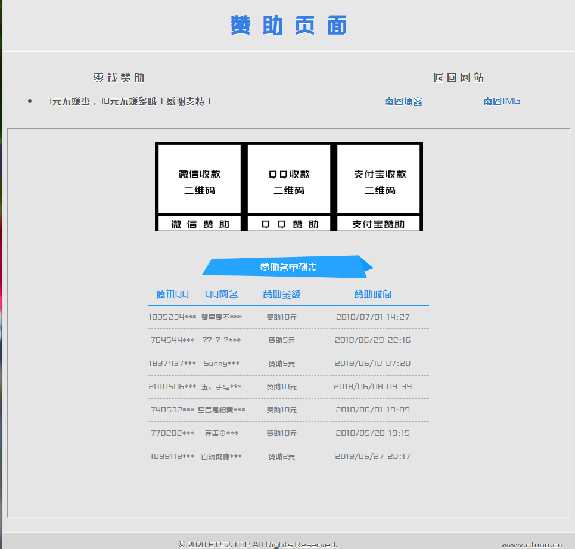Click the 腾讯QQ column header

click(172, 294)
